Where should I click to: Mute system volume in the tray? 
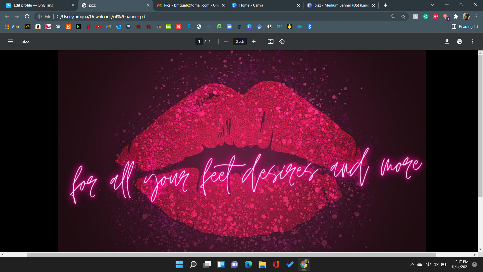(x=436, y=264)
